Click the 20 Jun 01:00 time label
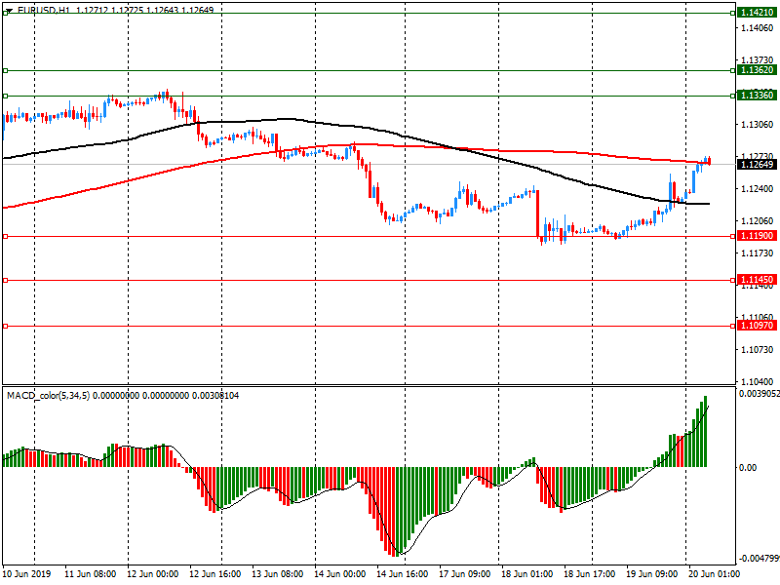The width and height of the screenshot is (780, 585). [x=714, y=573]
